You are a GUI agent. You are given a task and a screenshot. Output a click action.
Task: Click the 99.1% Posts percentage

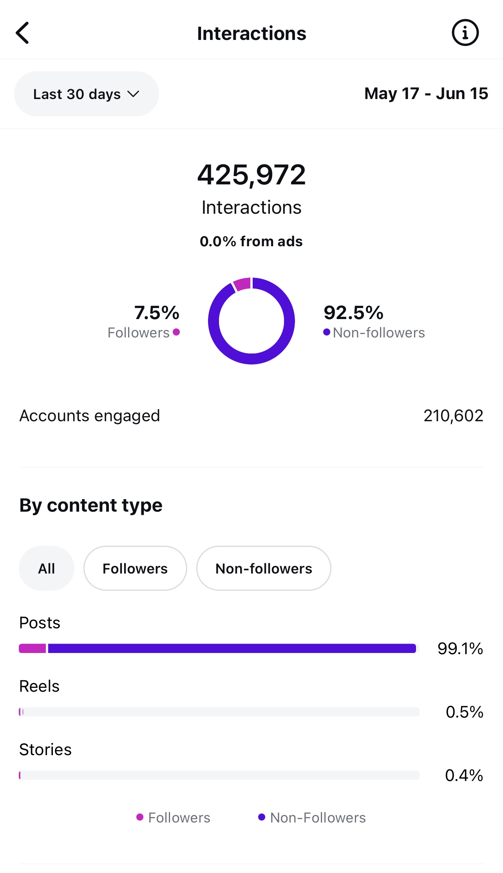(x=460, y=649)
